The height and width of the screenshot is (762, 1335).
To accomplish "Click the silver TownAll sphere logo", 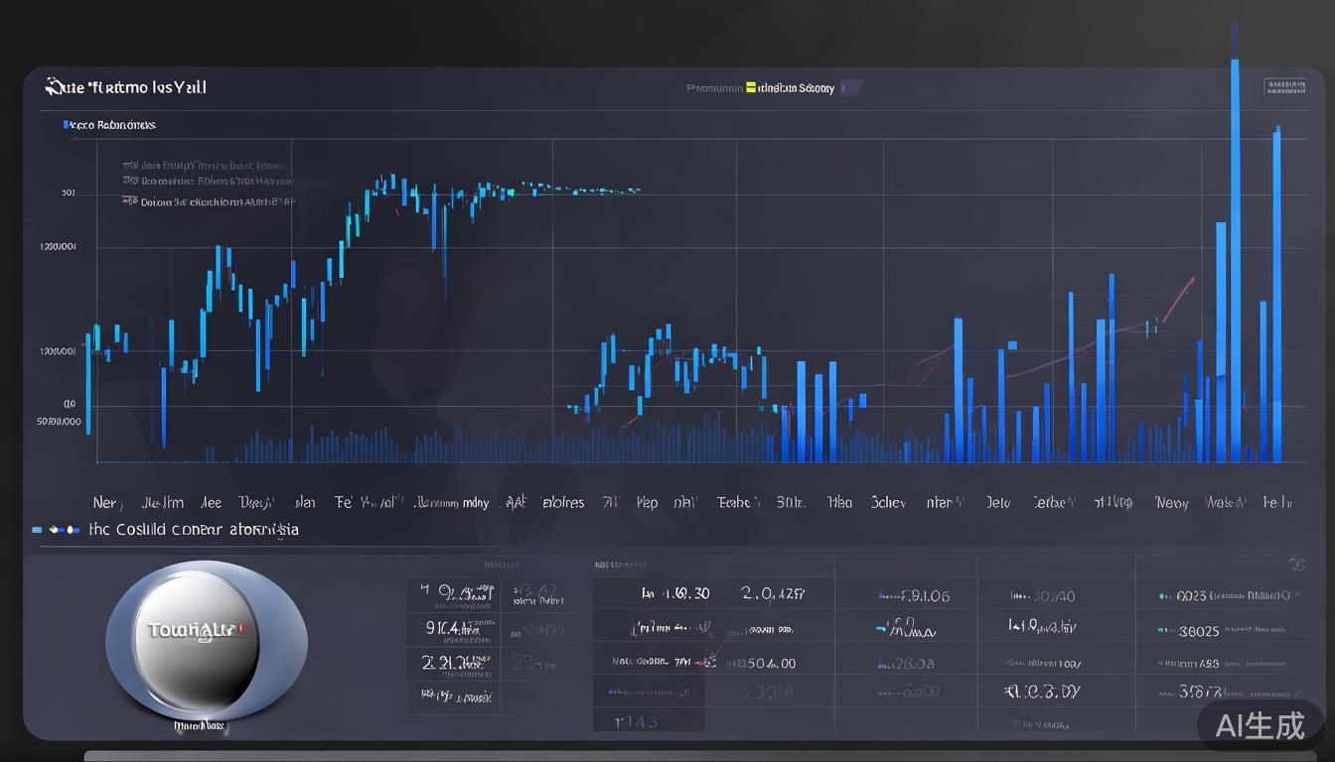I will click(x=206, y=641).
